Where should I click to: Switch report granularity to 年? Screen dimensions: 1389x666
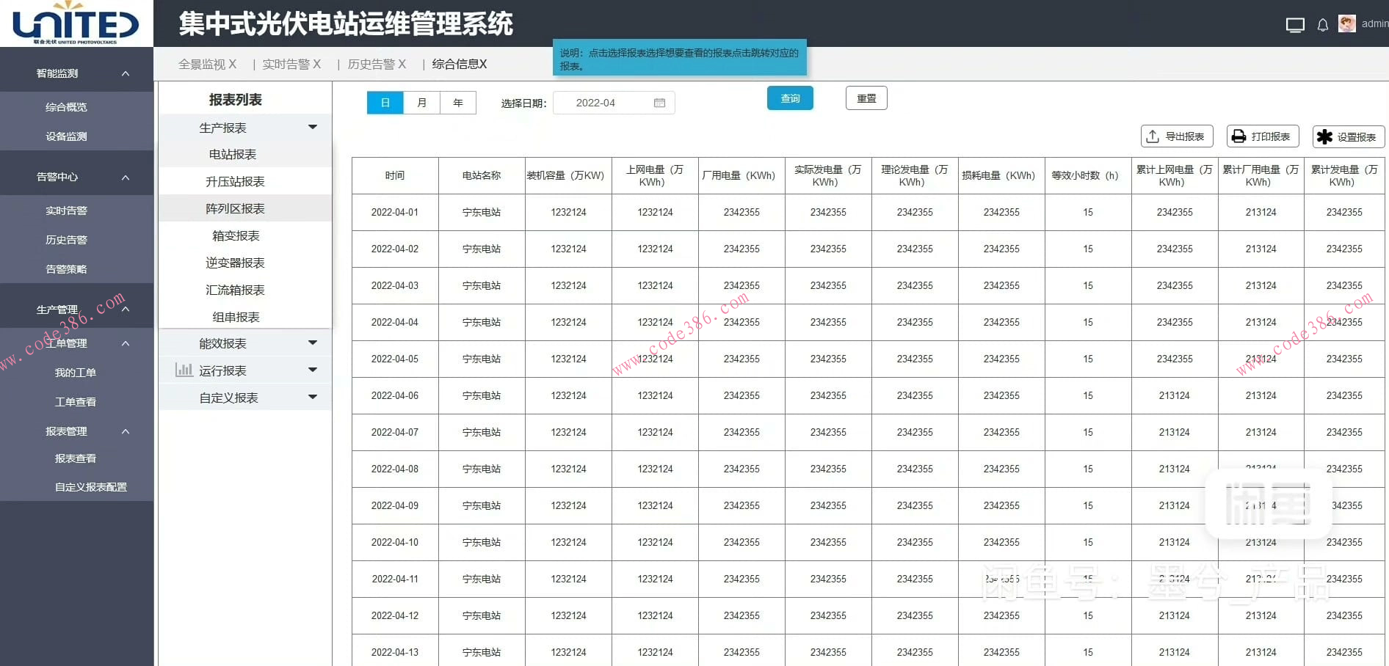(458, 103)
